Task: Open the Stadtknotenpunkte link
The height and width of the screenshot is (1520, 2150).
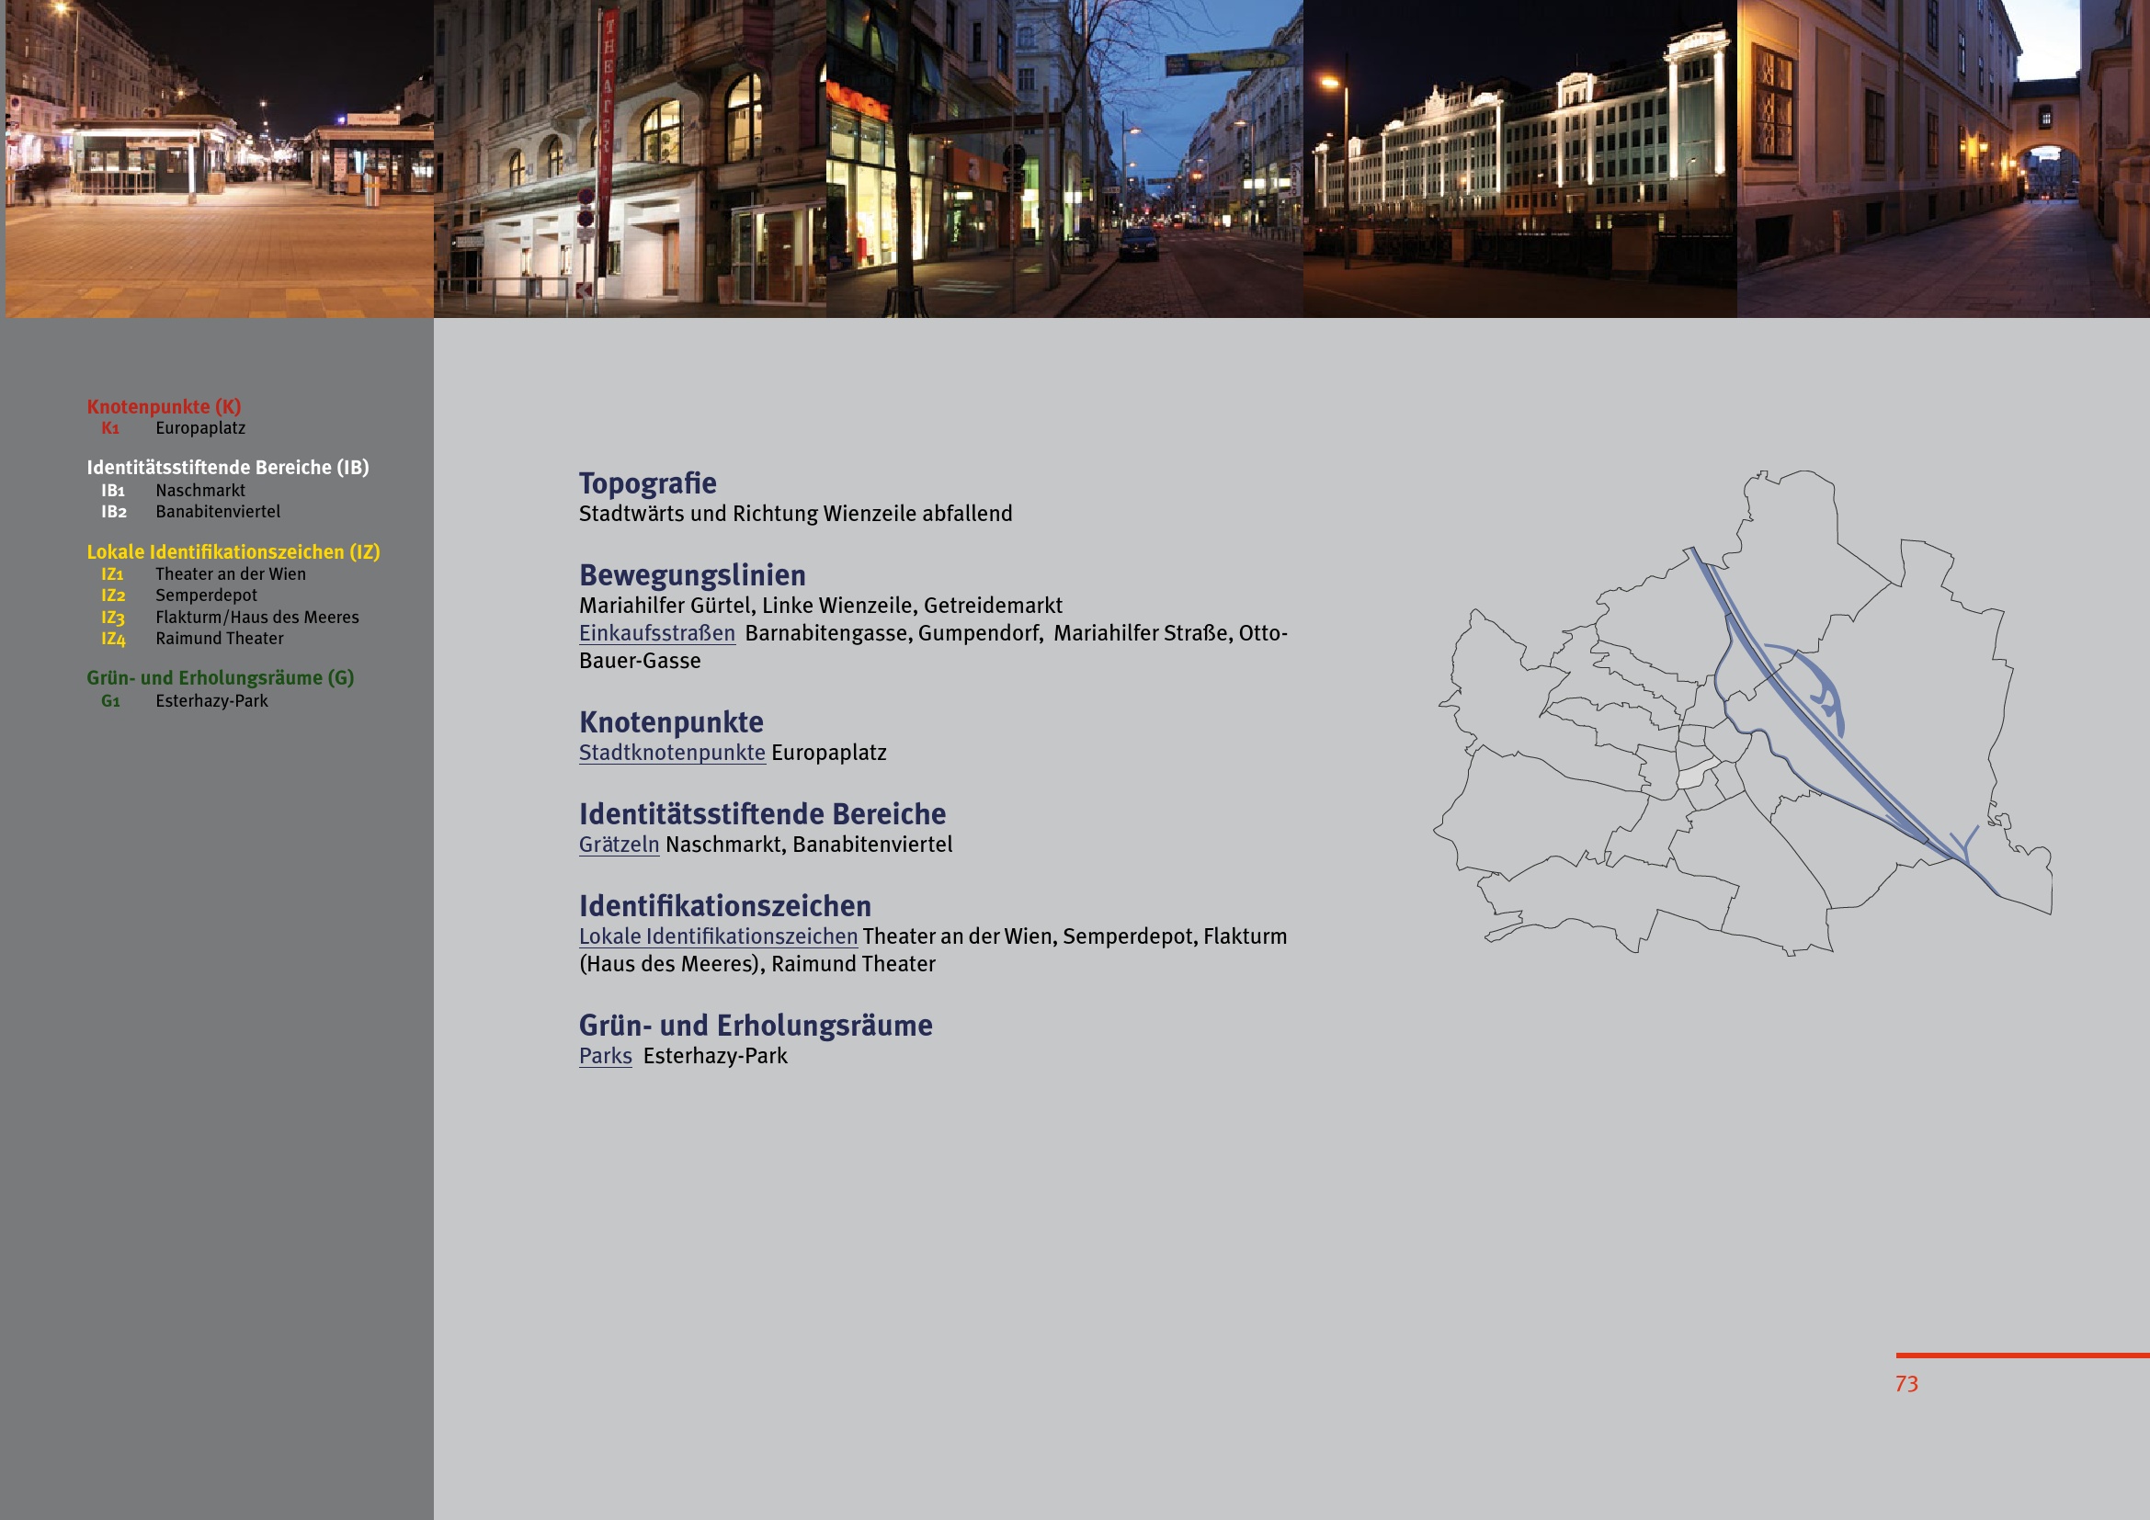Action: click(x=671, y=754)
